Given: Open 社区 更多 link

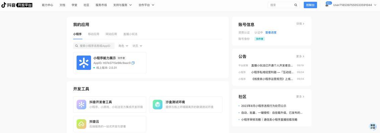Looking at the screenshot, I should 300,96.
